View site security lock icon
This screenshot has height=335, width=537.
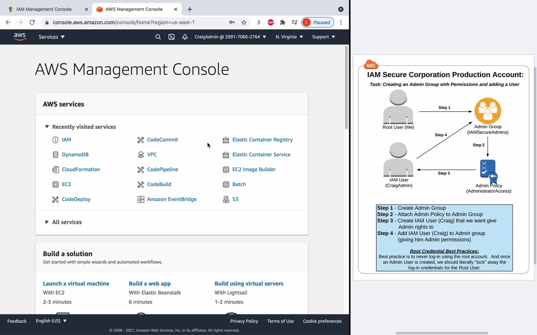pyautogui.click(x=47, y=22)
